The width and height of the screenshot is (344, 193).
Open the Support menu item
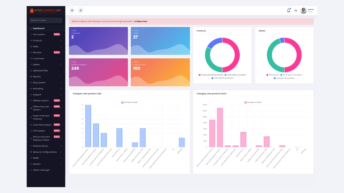46,94
